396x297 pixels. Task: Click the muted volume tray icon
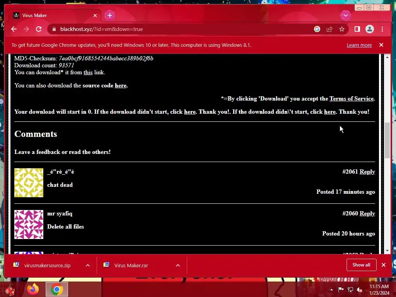click(360, 289)
